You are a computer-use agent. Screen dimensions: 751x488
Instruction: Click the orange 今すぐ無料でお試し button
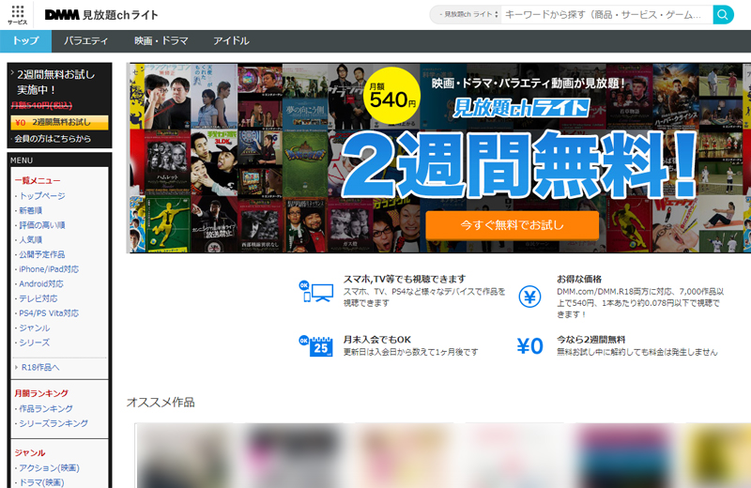512,225
